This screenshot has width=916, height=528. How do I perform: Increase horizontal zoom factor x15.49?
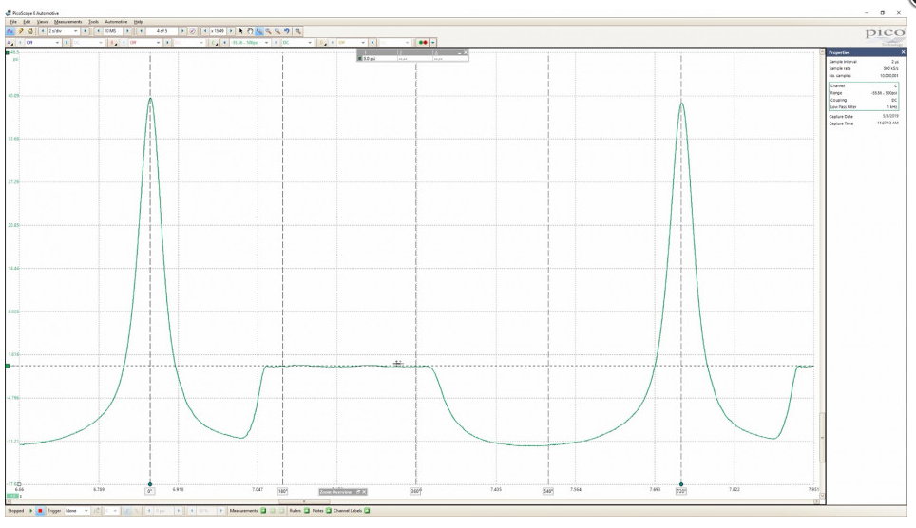231,31
